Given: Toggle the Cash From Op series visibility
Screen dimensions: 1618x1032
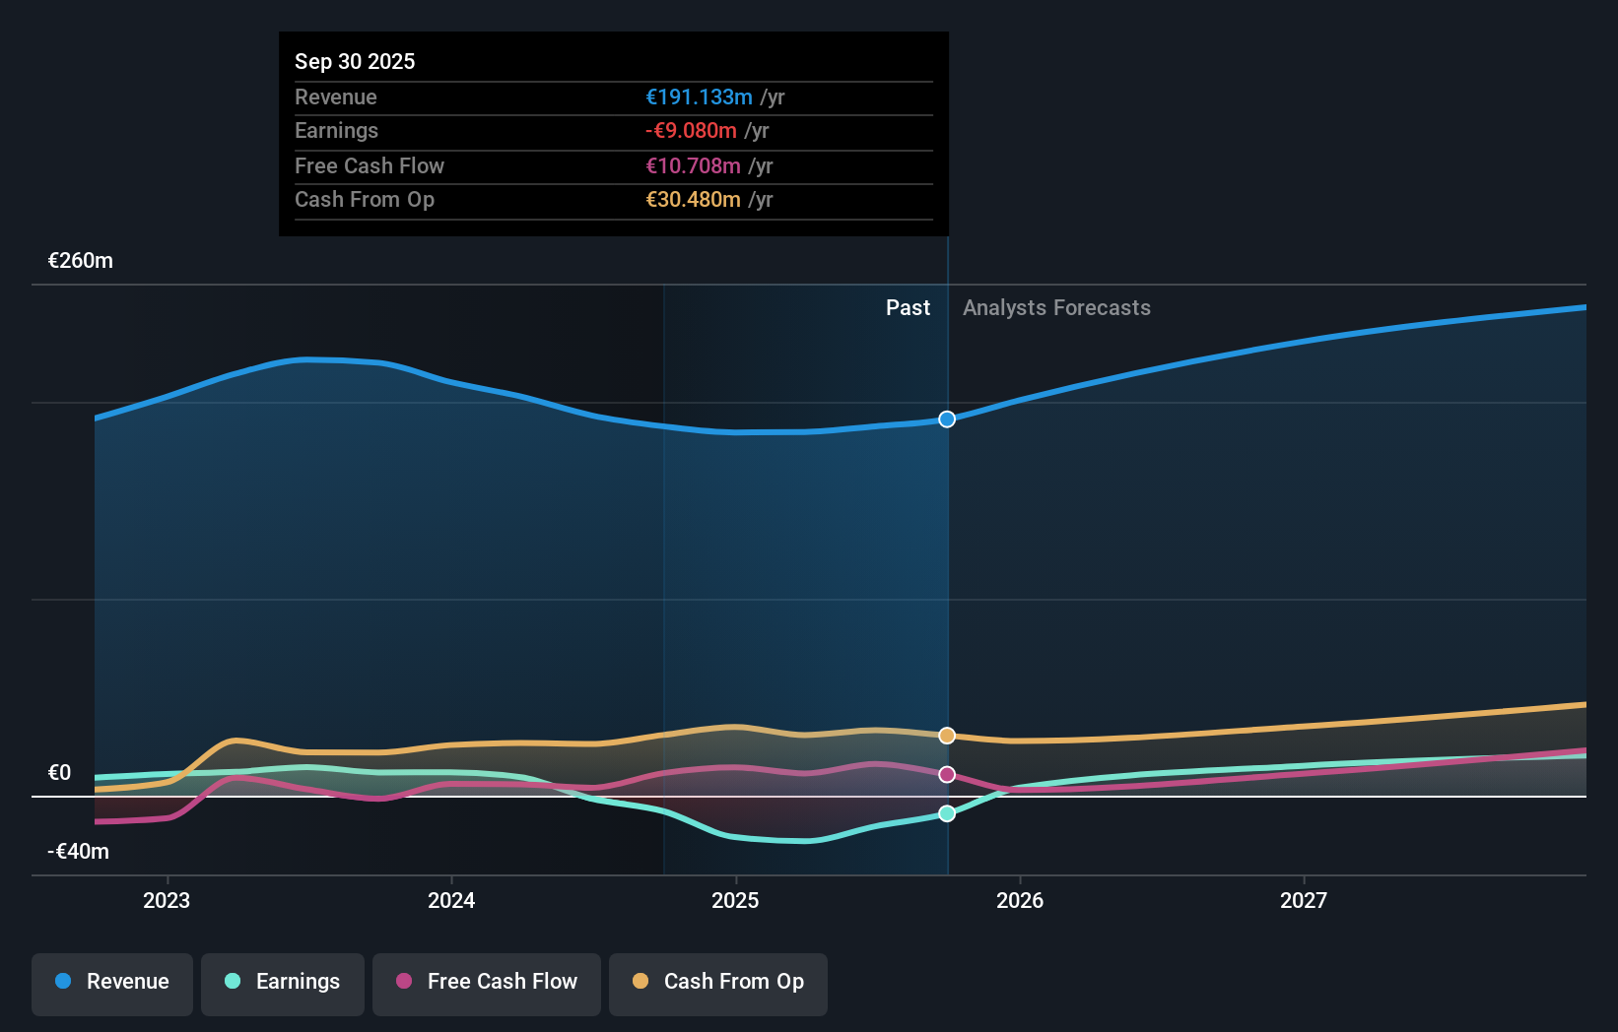Looking at the screenshot, I should [x=718, y=982].
